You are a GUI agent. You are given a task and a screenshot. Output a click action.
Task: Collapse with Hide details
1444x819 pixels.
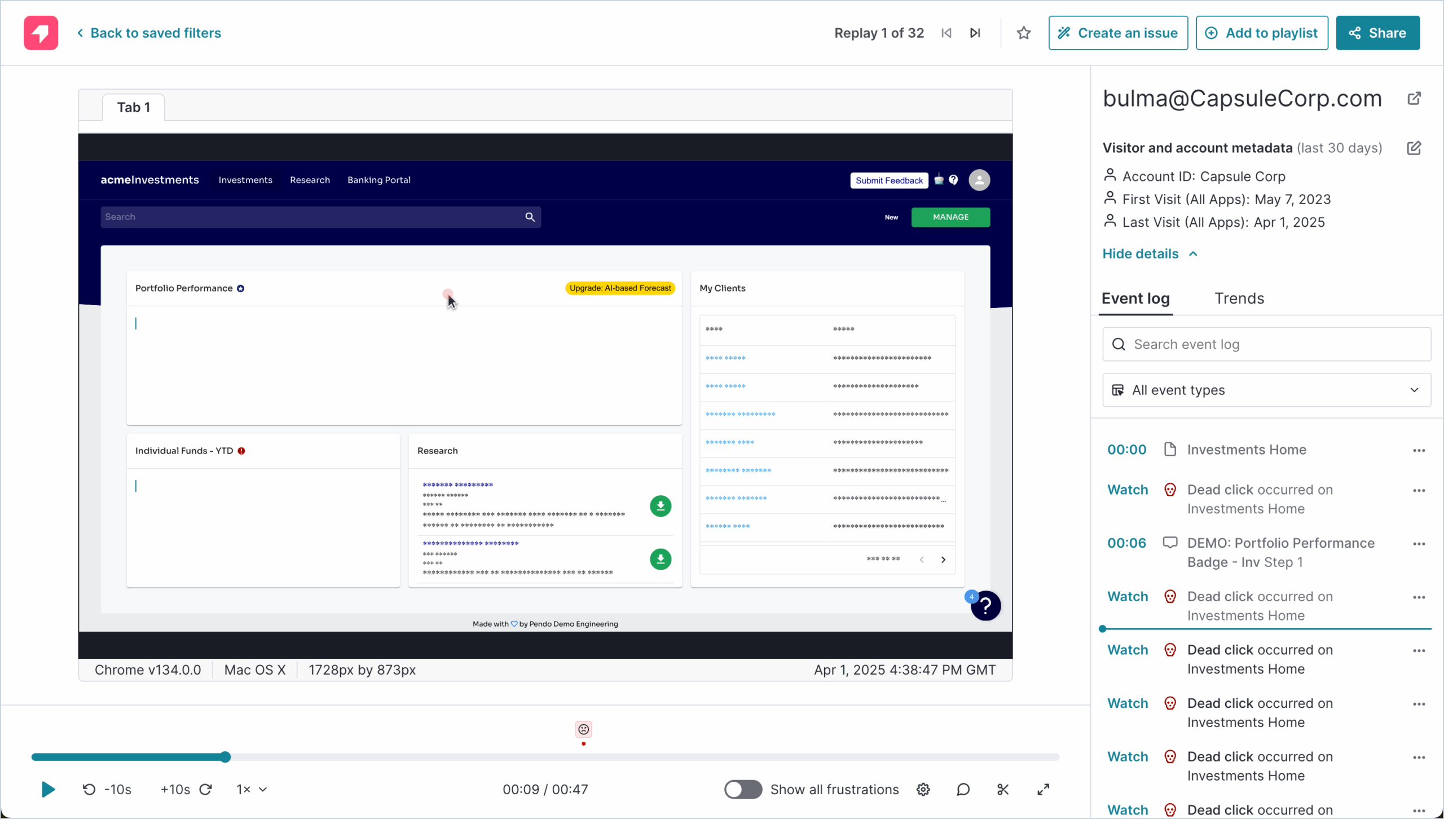click(1149, 254)
